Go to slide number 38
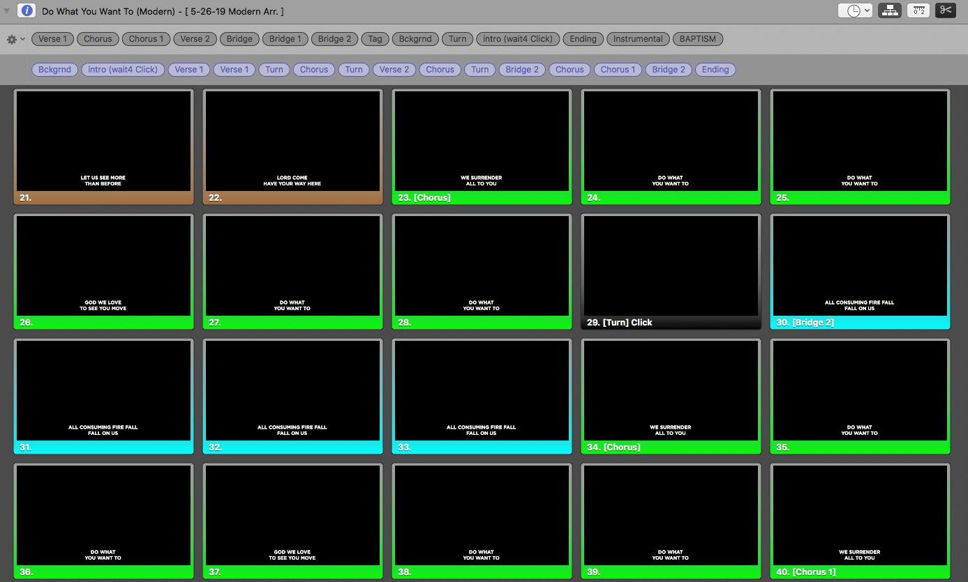Screen dimensions: 968x582 coord(482,521)
